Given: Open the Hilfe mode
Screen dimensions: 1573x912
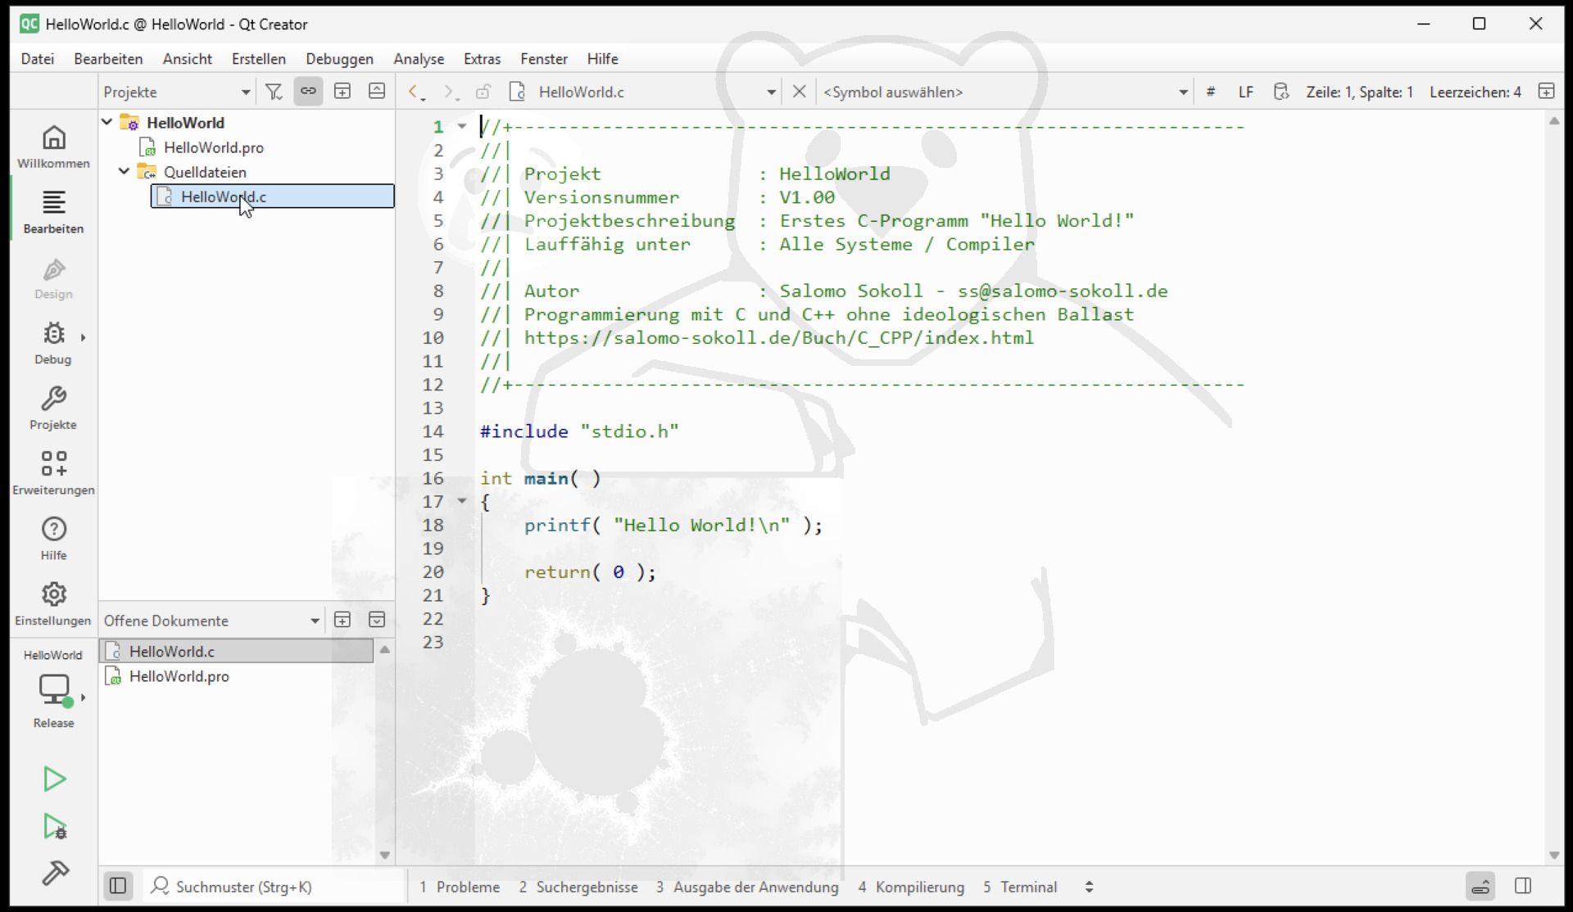Looking at the screenshot, I should [x=53, y=540].
